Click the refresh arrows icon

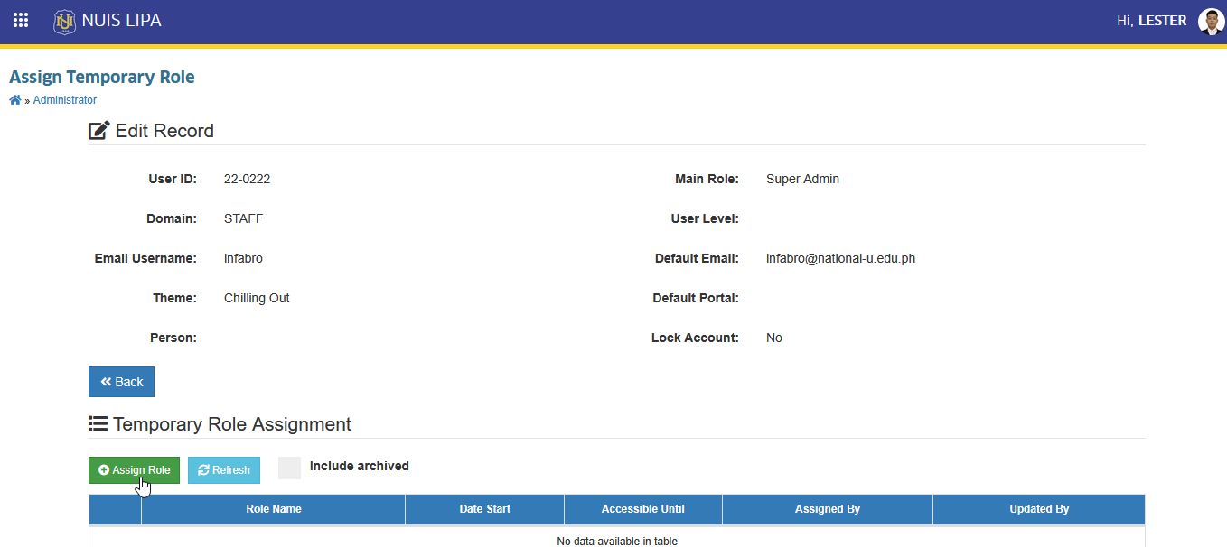203,470
